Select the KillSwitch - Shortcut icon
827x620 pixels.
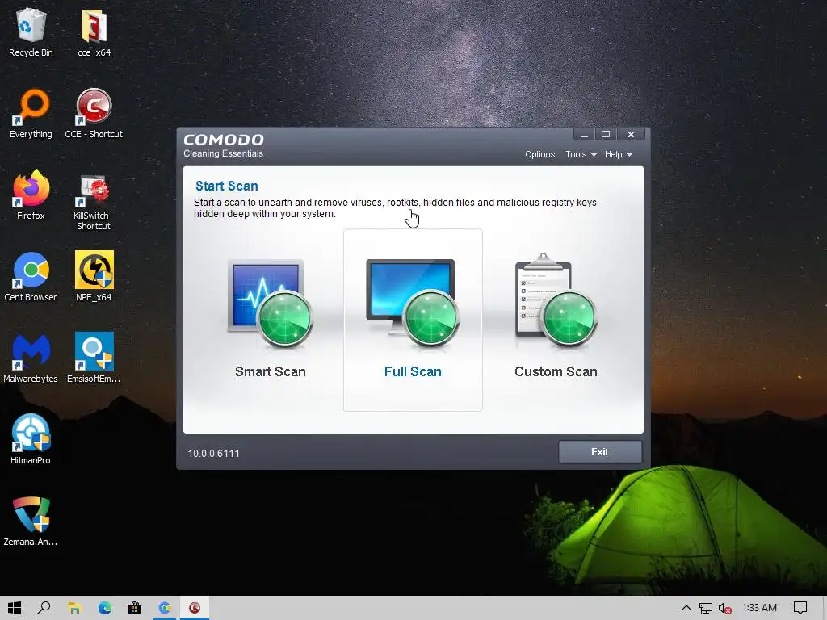coord(94,203)
